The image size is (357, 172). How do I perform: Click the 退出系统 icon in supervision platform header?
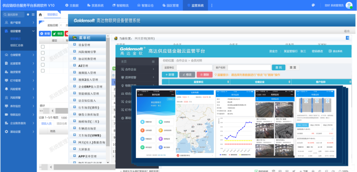(x=330, y=51)
